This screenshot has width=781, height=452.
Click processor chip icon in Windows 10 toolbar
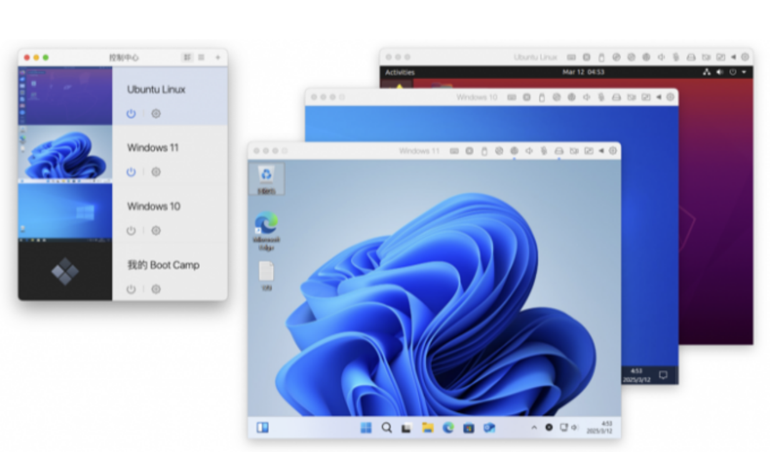click(527, 97)
